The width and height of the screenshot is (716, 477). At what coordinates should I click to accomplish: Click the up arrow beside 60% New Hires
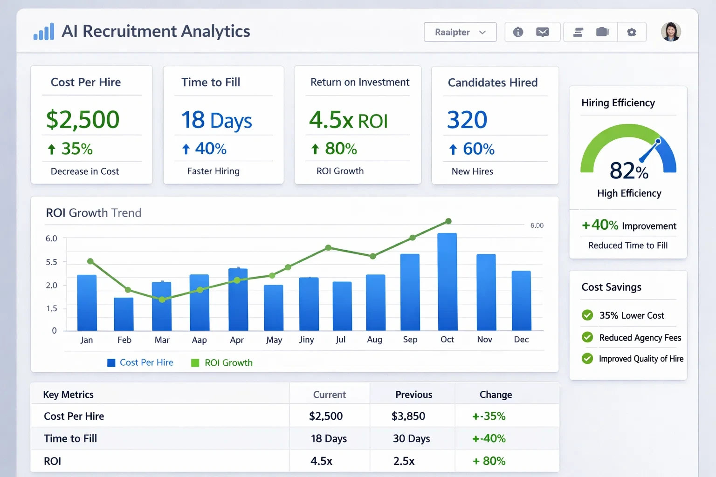(453, 149)
